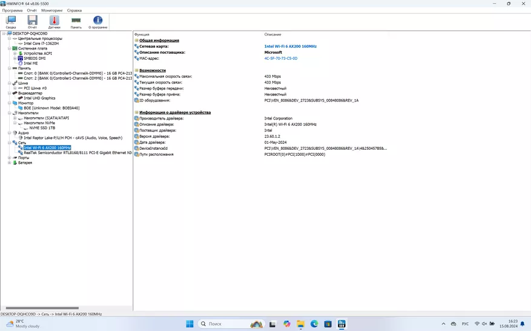Click the Монитор display tree icon
Screen dimensions: 531x331
click(15, 103)
